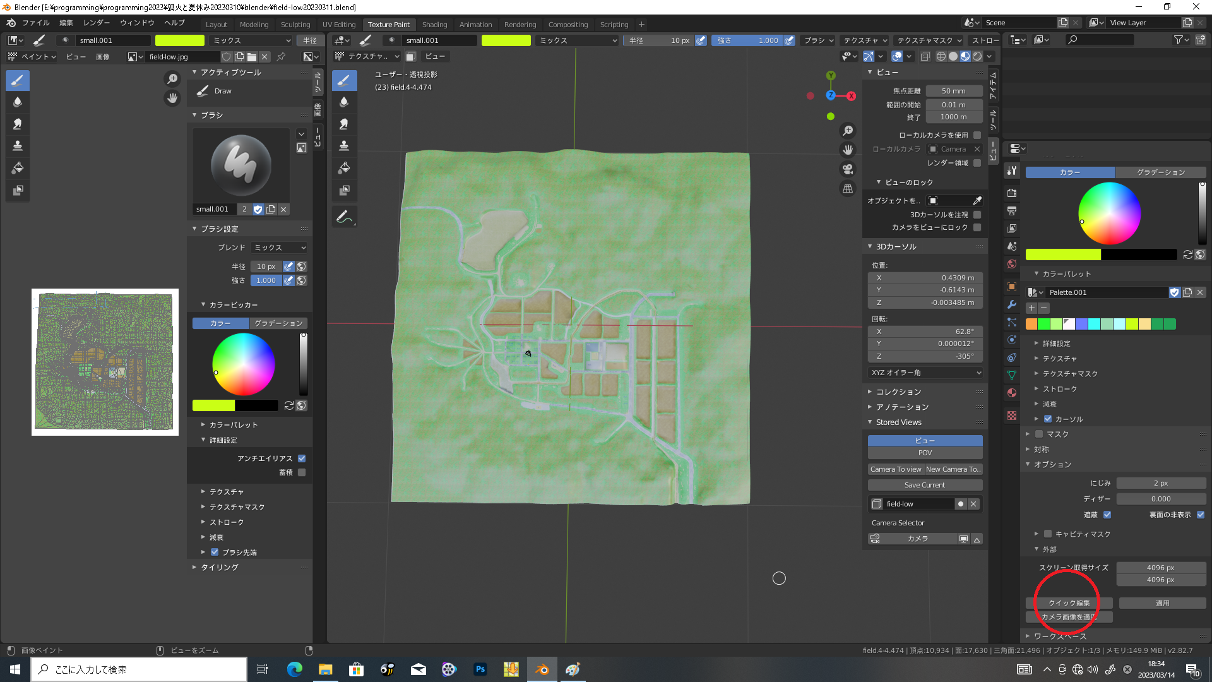Open the ブレンド ミックス dropdown
1212x682 pixels.
click(279, 248)
